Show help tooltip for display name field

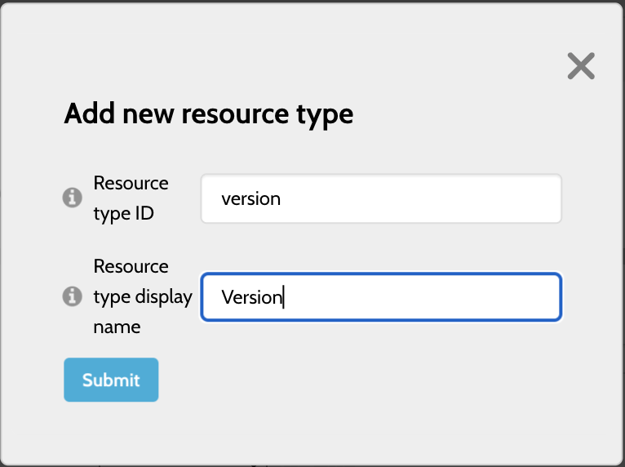pyautogui.click(x=72, y=296)
